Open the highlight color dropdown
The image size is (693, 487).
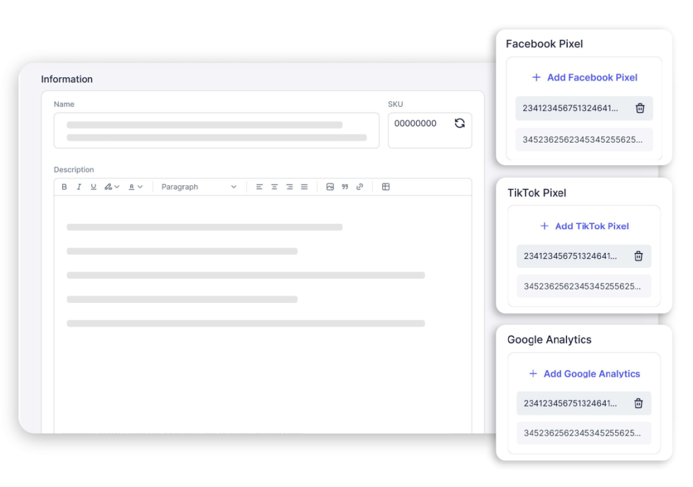[x=112, y=187]
